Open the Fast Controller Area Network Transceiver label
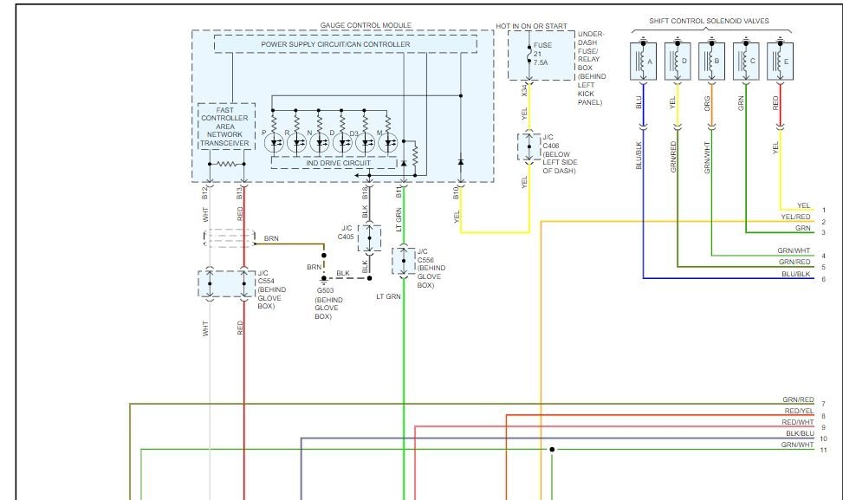 226,124
